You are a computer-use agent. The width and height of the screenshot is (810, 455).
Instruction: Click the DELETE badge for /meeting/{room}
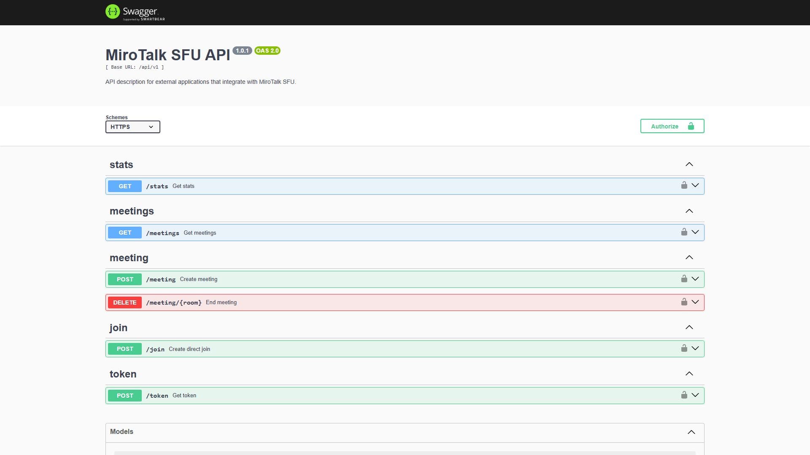click(x=125, y=302)
